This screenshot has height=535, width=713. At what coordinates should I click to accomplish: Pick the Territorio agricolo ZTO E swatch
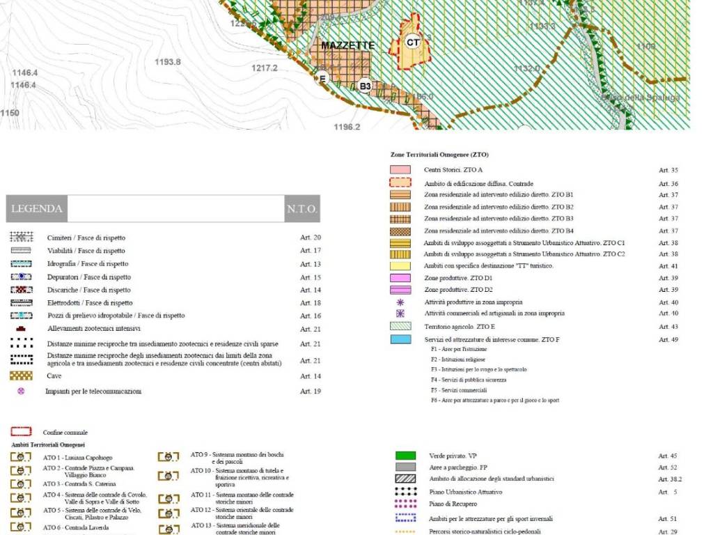coord(400,326)
